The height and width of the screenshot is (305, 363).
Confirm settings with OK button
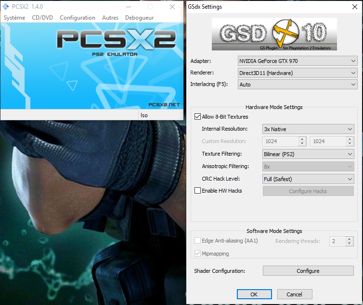[x=254, y=294]
